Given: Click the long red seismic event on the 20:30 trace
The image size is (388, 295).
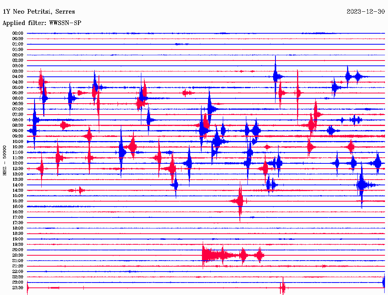Looking at the screenshot, I should [x=233, y=255].
